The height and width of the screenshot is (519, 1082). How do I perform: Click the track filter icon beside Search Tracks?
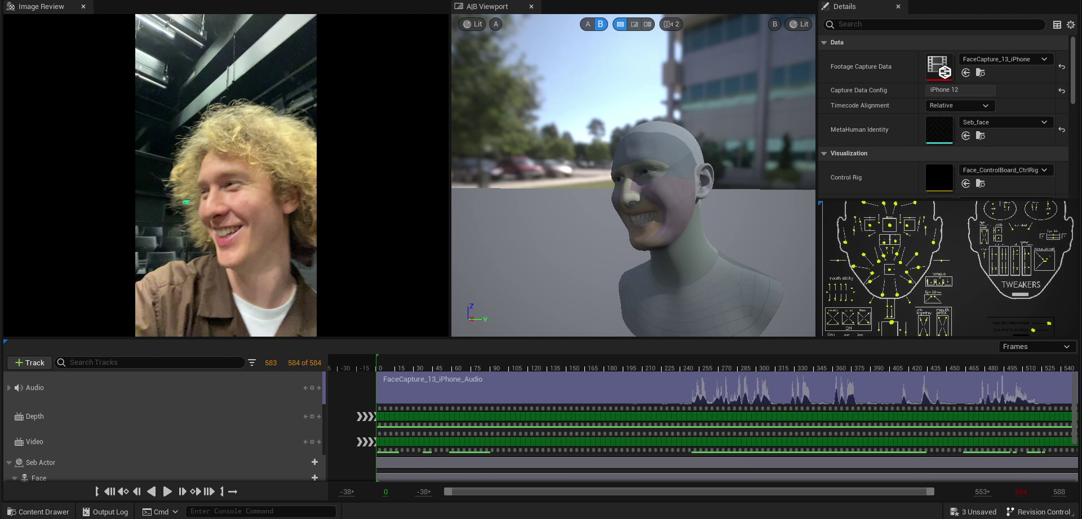252,363
